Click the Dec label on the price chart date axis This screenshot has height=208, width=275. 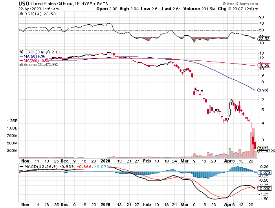[x=64, y=161]
